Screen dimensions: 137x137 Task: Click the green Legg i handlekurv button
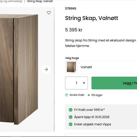(114, 83)
